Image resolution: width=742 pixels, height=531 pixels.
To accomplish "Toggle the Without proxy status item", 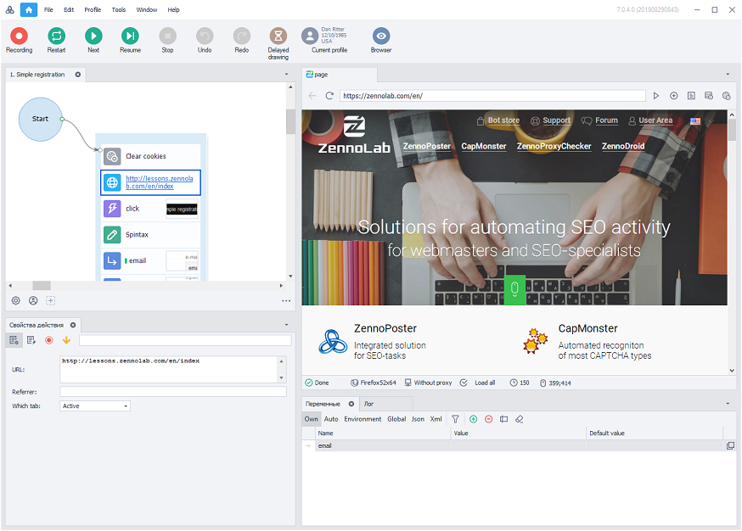I will (x=428, y=383).
